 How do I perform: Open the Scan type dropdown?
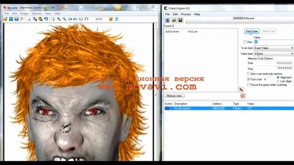pos(274,48)
